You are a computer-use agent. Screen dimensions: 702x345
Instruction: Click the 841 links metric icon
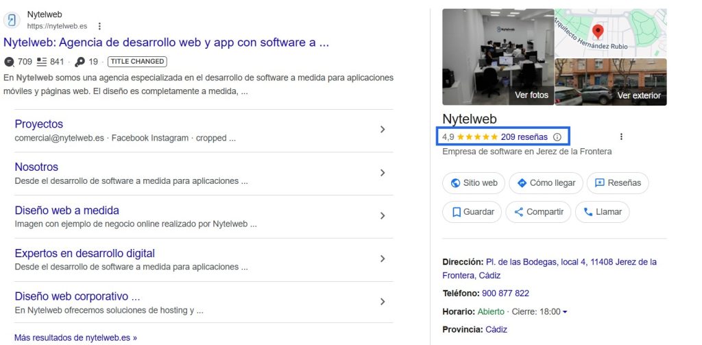click(42, 61)
